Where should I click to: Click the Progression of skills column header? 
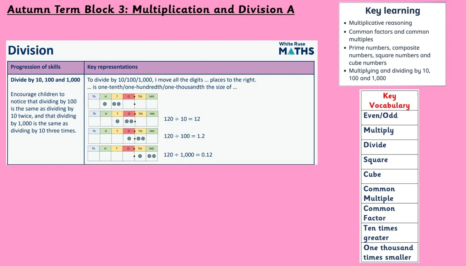coord(35,67)
